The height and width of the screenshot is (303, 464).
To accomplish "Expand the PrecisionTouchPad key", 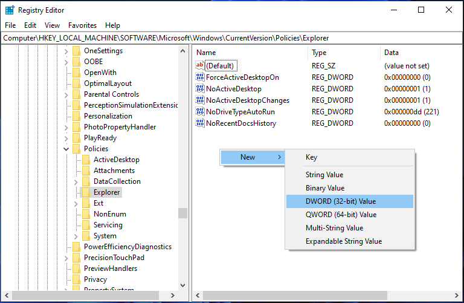I will coord(66,258).
